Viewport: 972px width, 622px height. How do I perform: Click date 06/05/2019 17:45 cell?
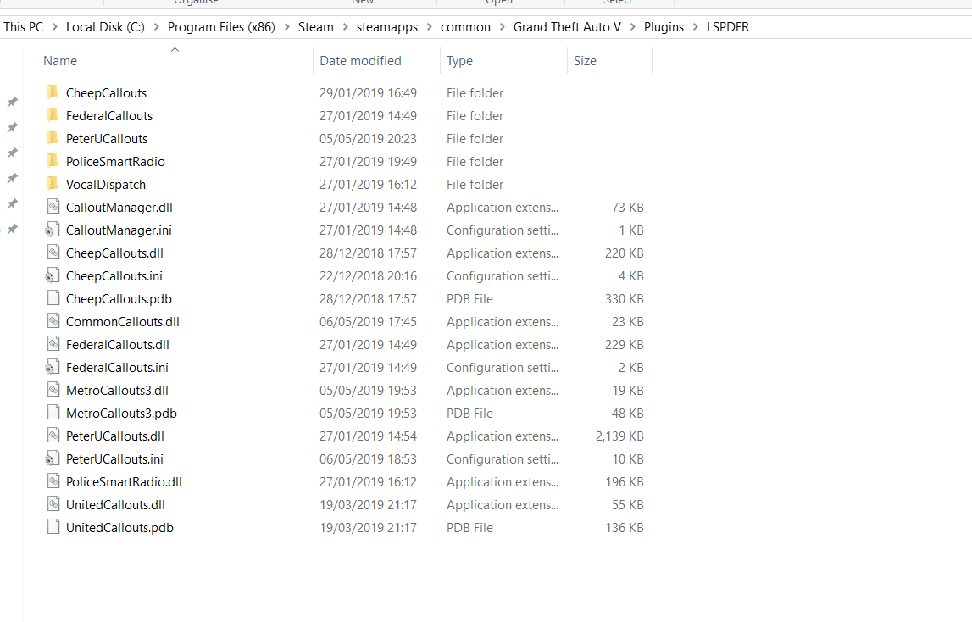(368, 321)
